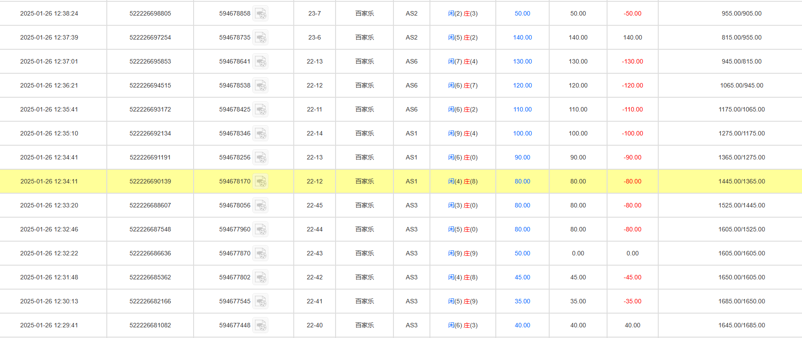Click video icon beside 594678538
The width and height of the screenshot is (802, 338).
261,86
